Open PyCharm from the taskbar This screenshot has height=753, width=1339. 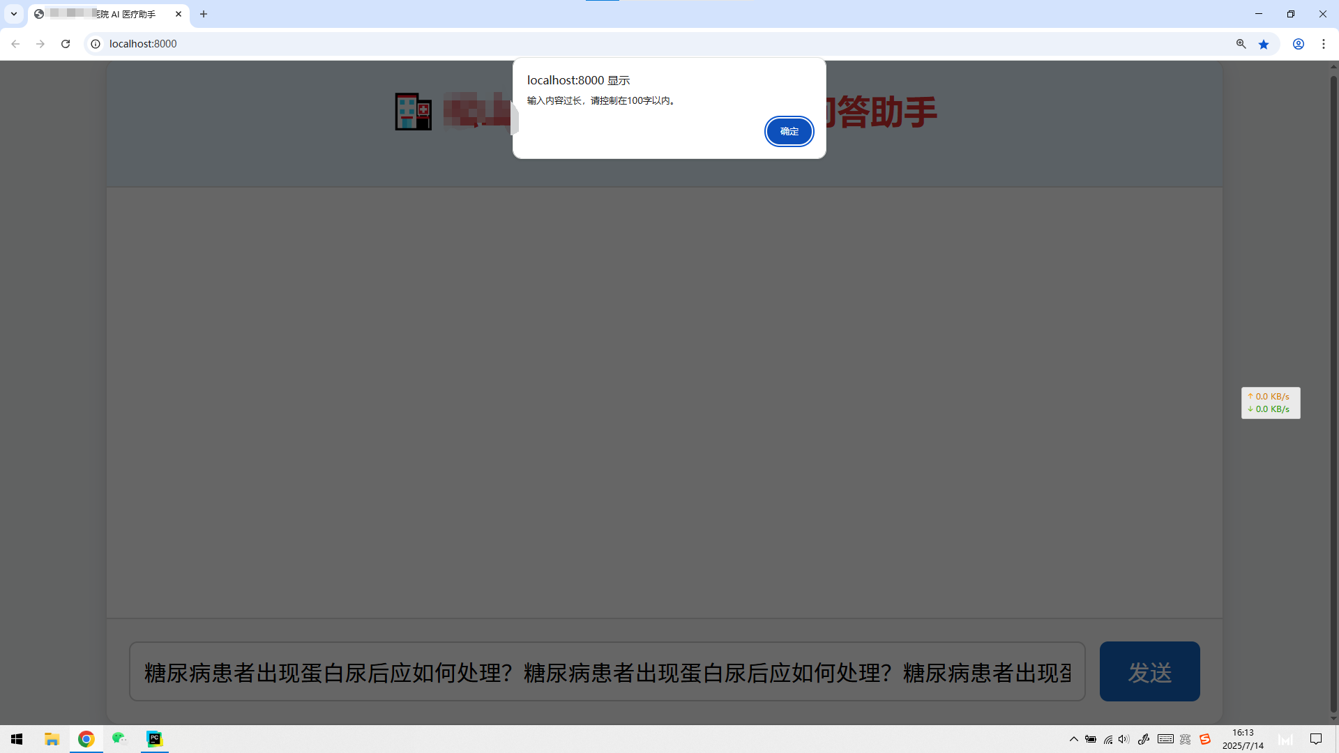click(154, 739)
